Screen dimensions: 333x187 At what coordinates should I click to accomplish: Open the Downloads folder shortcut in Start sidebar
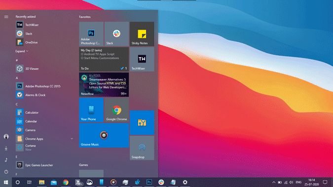tap(6, 148)
